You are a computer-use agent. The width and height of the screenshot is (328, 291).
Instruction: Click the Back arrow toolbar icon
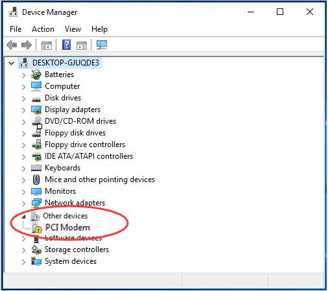tap(12, 45)
